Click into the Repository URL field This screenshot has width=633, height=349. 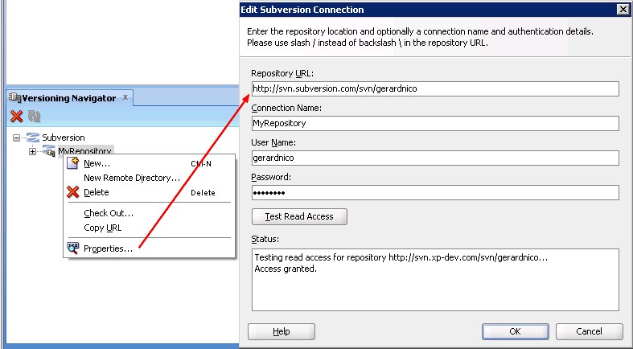point(434,88)
